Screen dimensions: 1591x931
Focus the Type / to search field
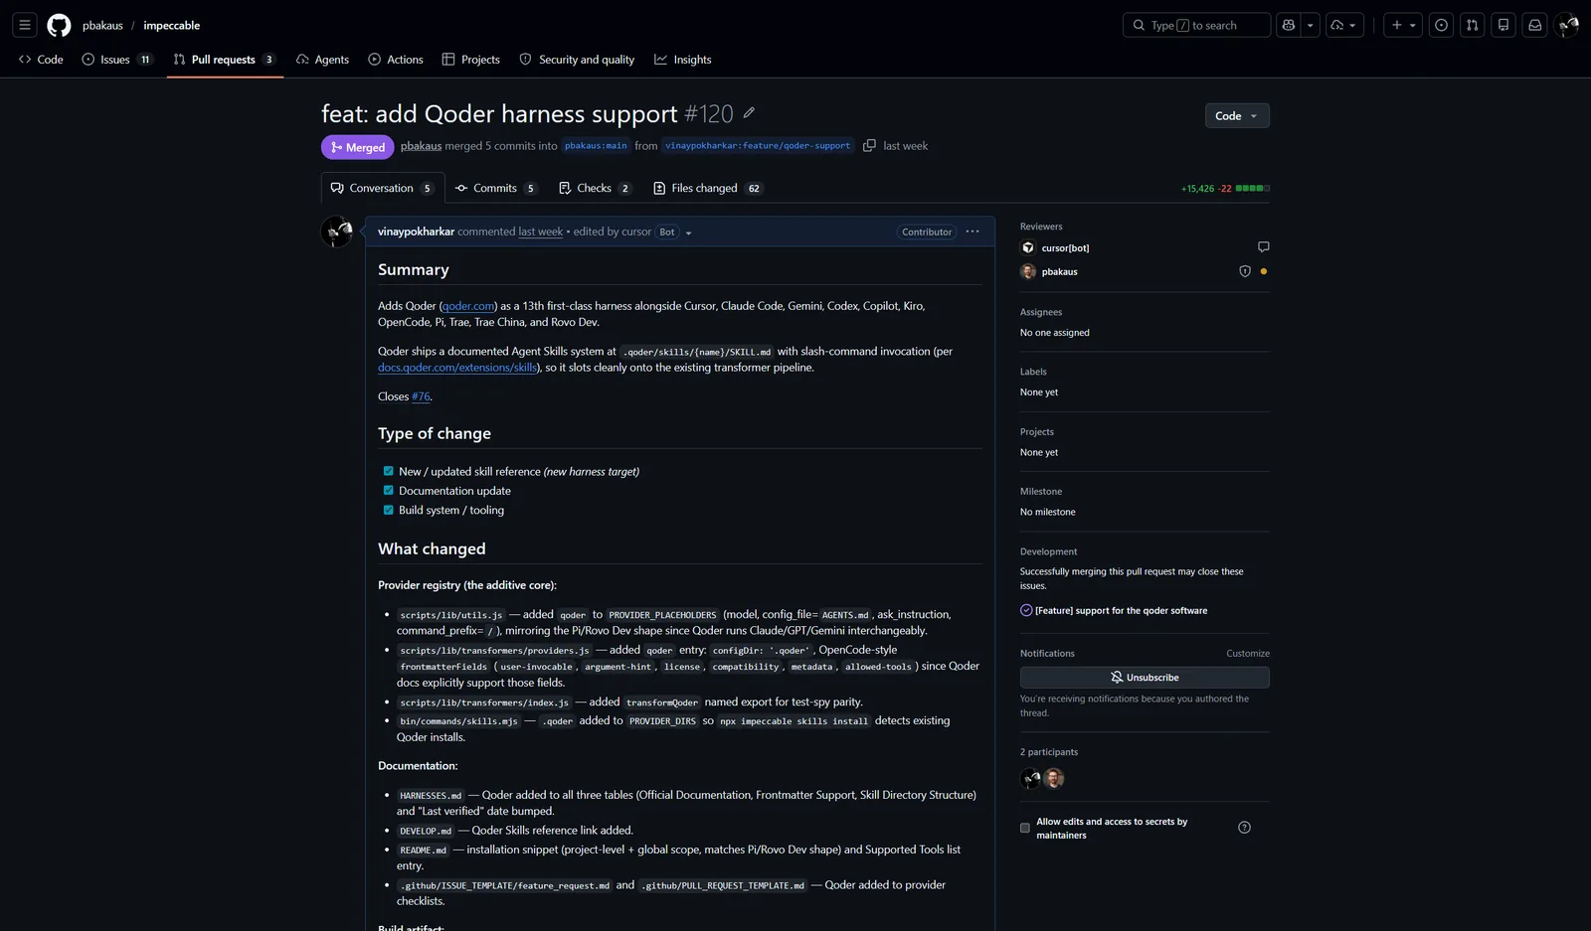click(1196, 25)
